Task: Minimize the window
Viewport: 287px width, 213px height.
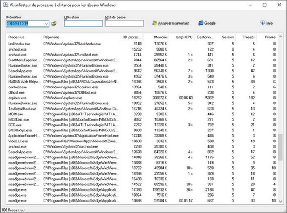Action: [x=250, y=5]
